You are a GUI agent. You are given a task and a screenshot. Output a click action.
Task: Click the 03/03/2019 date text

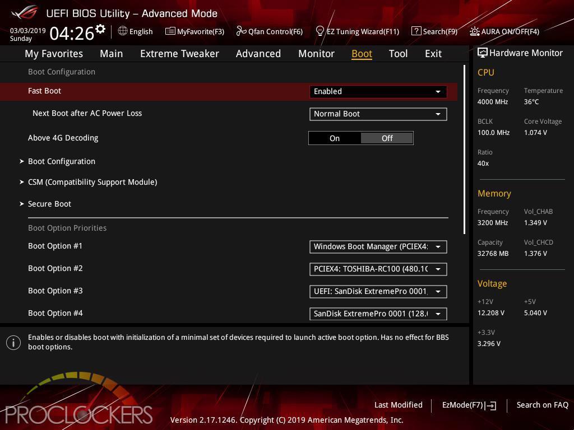27,31
